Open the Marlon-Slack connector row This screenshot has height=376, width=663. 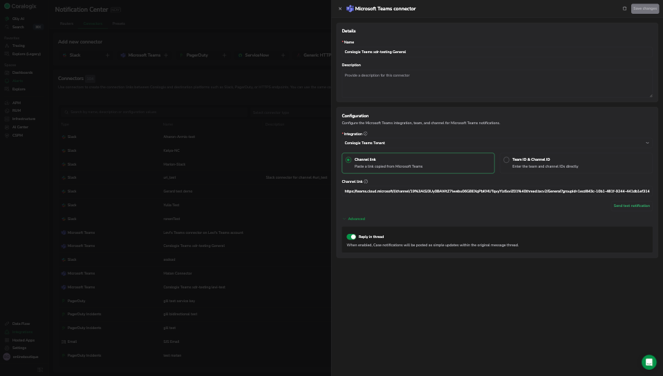[195, 164]
